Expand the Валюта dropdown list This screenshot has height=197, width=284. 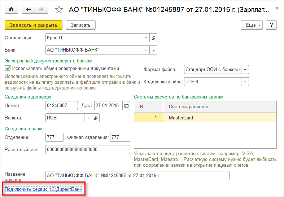tap(88, 118)
